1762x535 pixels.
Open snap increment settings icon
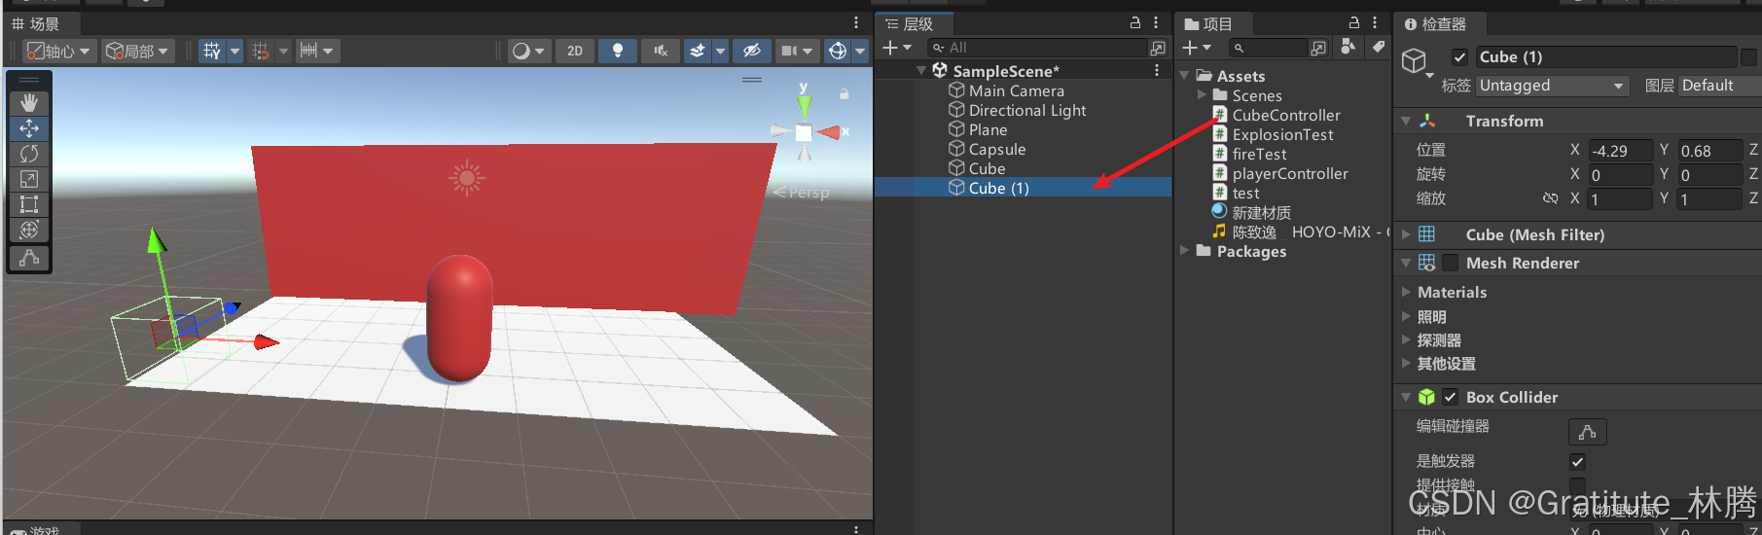[x=308, y=51]
